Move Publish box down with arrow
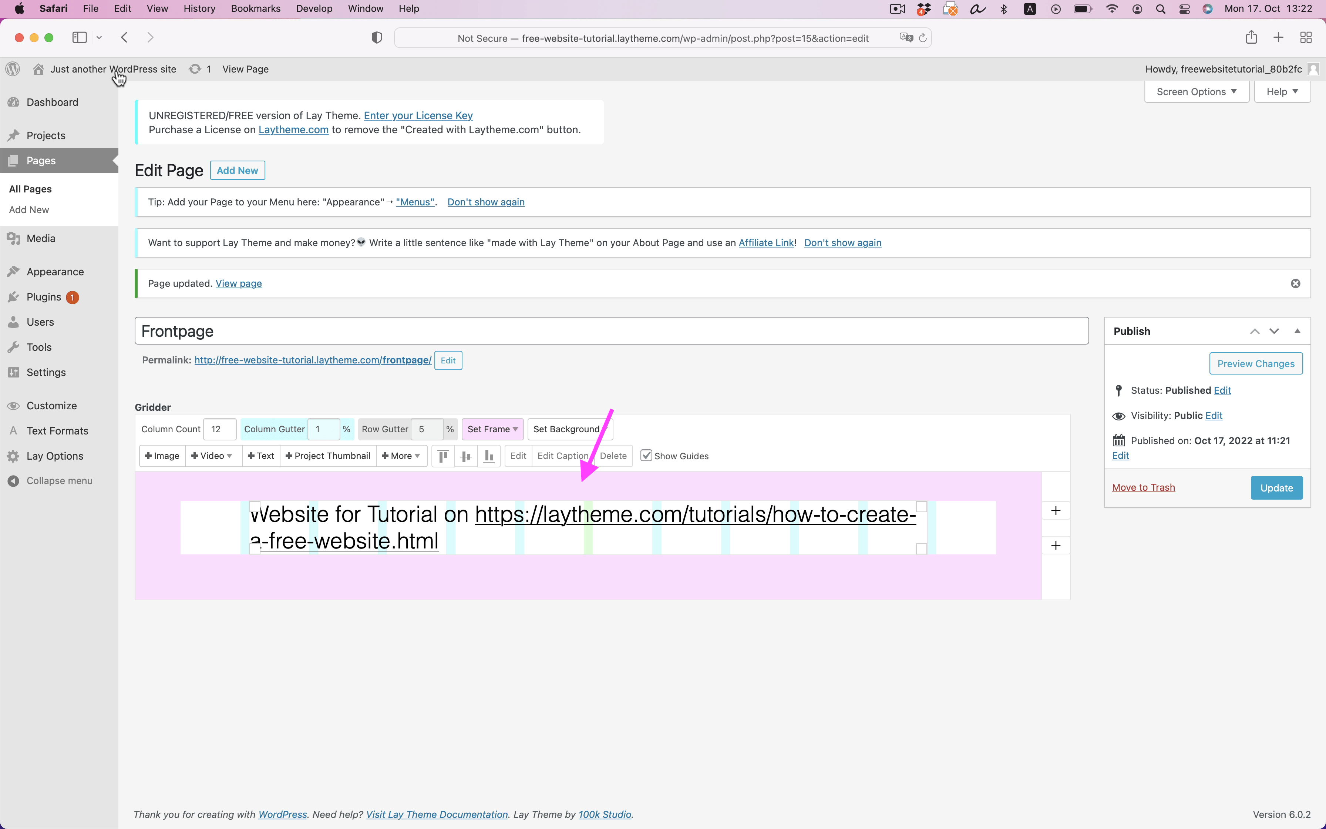 [x=1275, y=331]
